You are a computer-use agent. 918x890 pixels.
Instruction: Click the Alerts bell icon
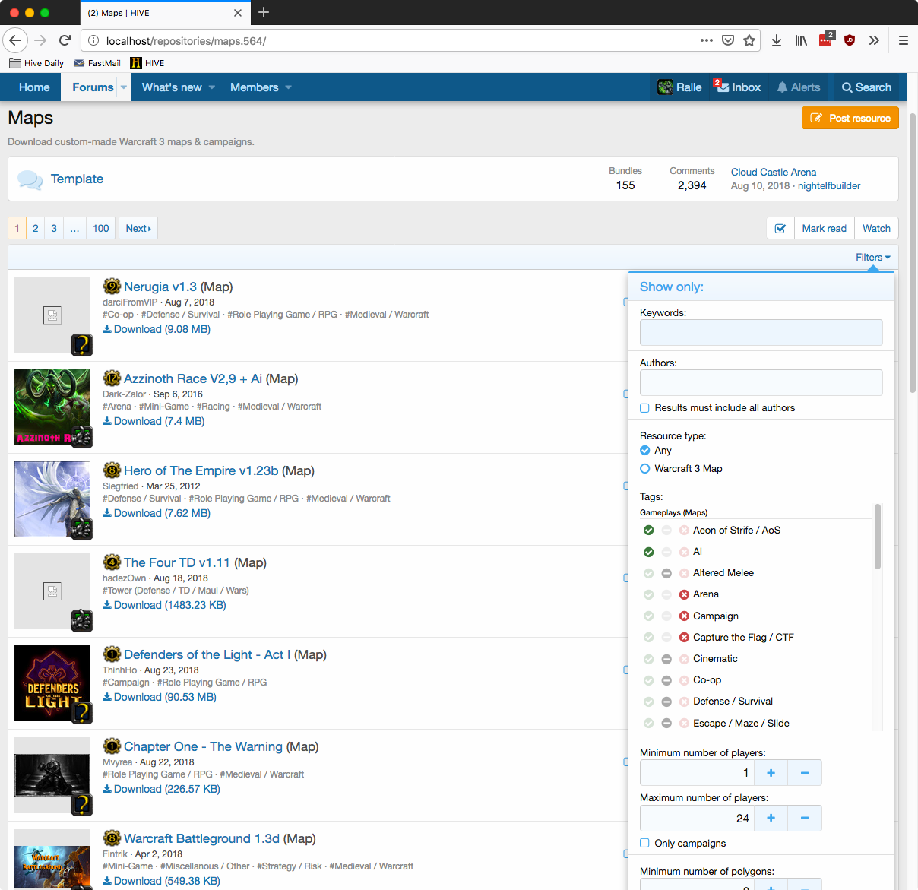pos(782,87)
